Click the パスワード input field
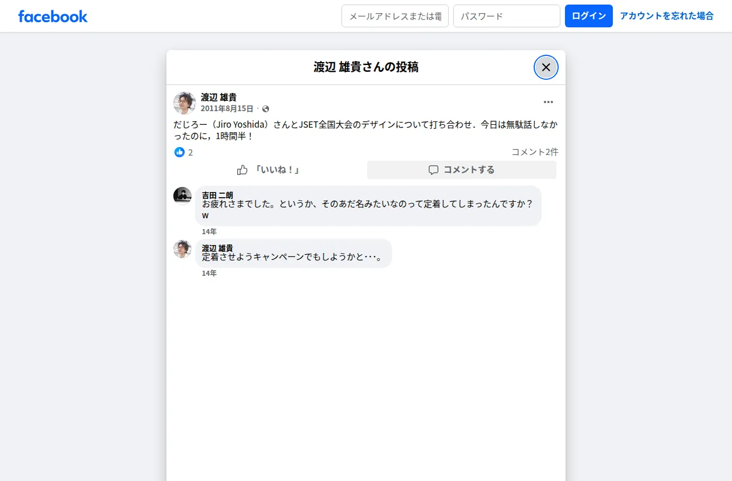The width and height of the screenshot is (732, 481). coord(507,16)
